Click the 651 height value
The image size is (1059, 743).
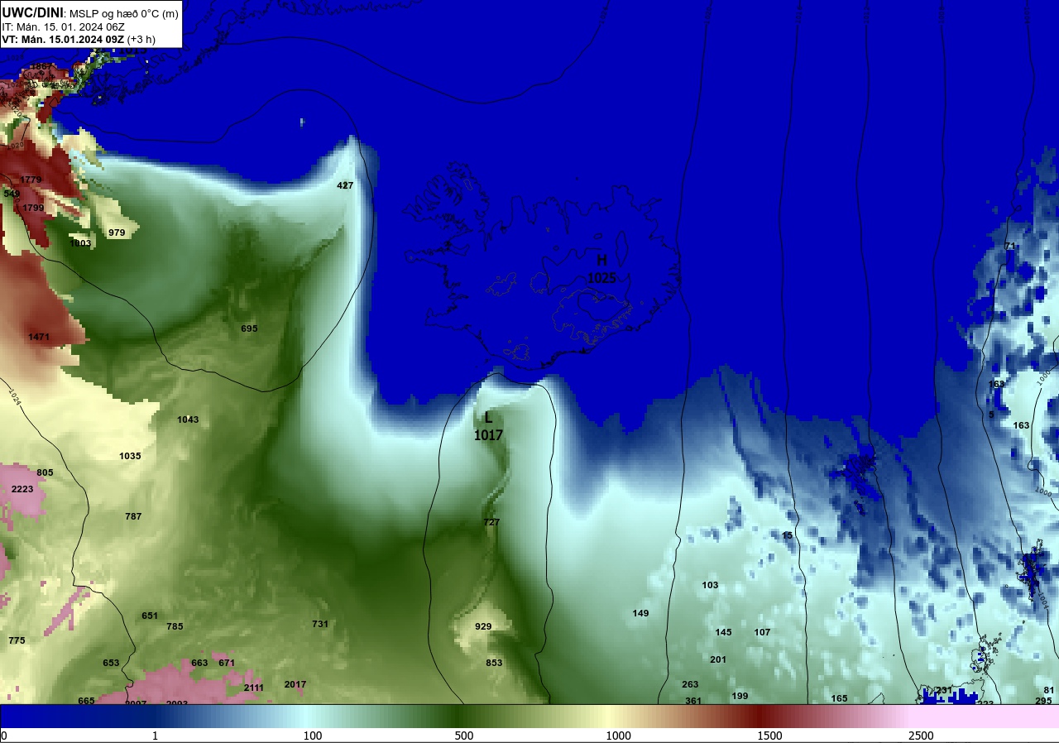(150, 616)
